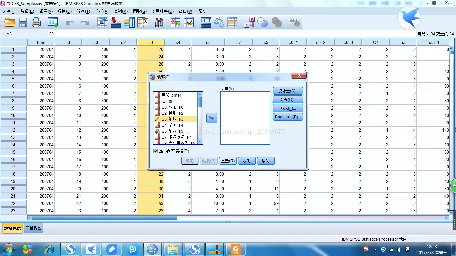Click the s3 column header
The image size is (456, 256).
(150, 42)
